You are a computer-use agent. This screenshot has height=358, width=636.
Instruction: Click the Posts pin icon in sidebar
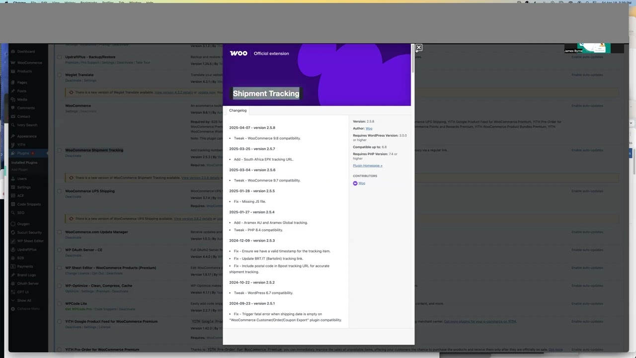[x=12, y=91]
